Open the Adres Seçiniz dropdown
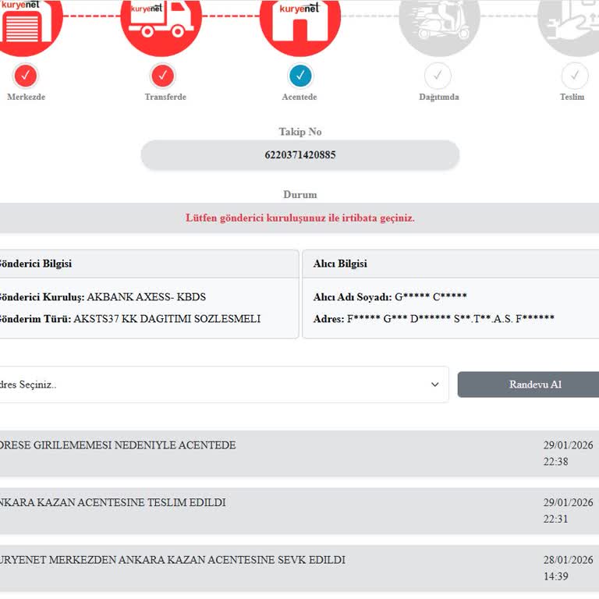 [224, 385]
